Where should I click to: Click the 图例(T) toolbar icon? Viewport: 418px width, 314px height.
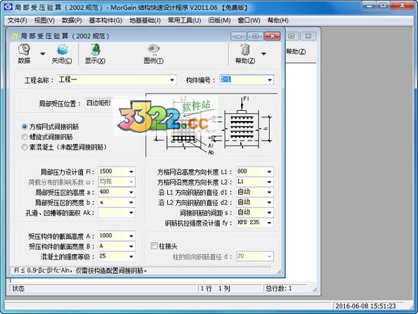[x=153, y=54]
